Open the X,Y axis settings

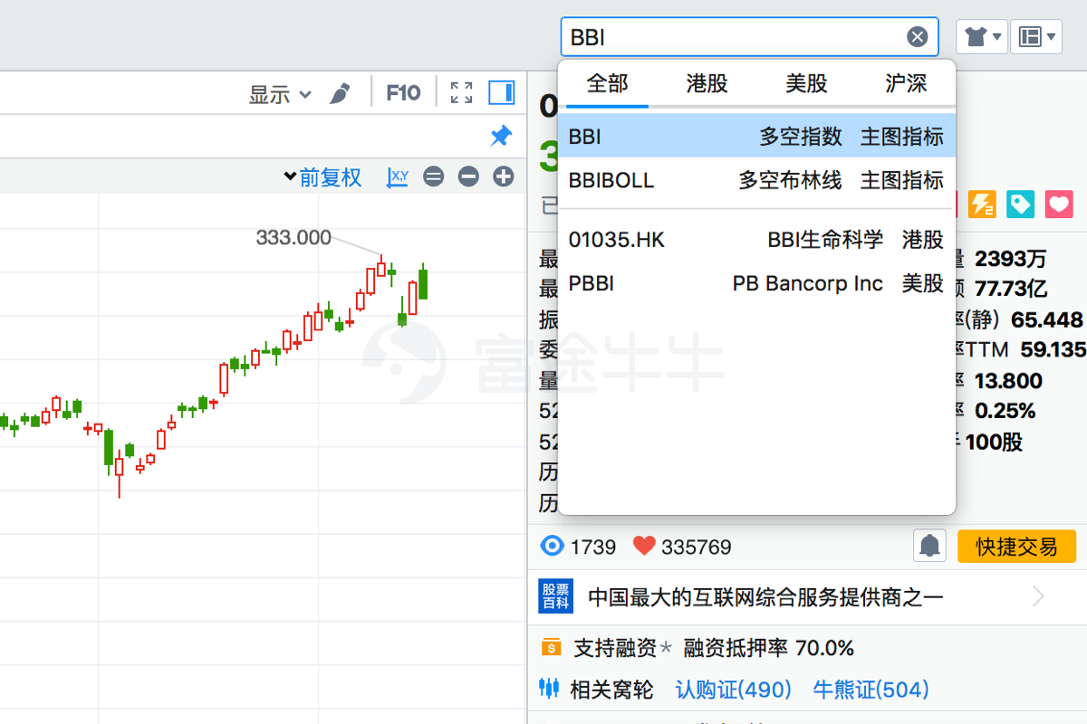point(398,177)
